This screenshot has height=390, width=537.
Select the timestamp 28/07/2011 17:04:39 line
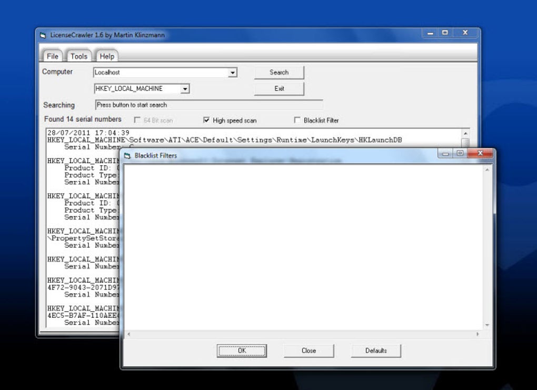tap(88, 133)
